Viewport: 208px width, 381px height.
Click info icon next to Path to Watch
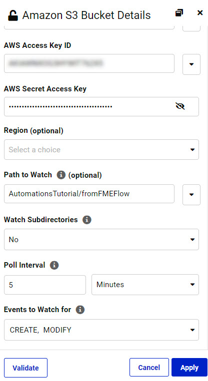61,175
